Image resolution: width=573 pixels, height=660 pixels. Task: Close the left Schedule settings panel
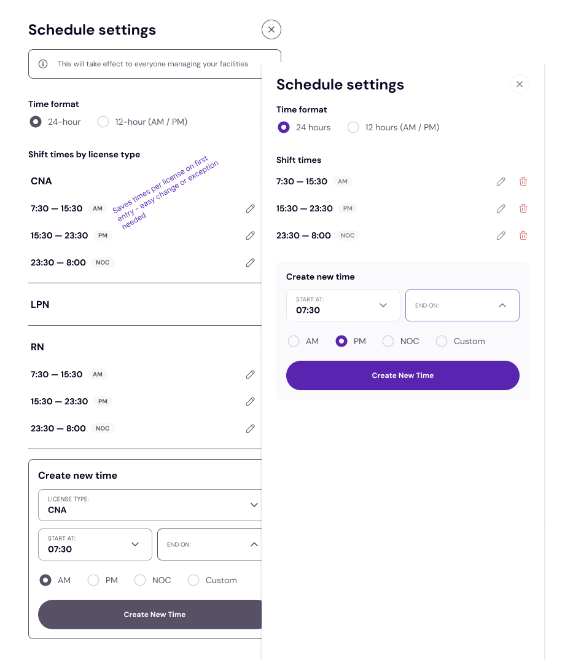(271, 29)
